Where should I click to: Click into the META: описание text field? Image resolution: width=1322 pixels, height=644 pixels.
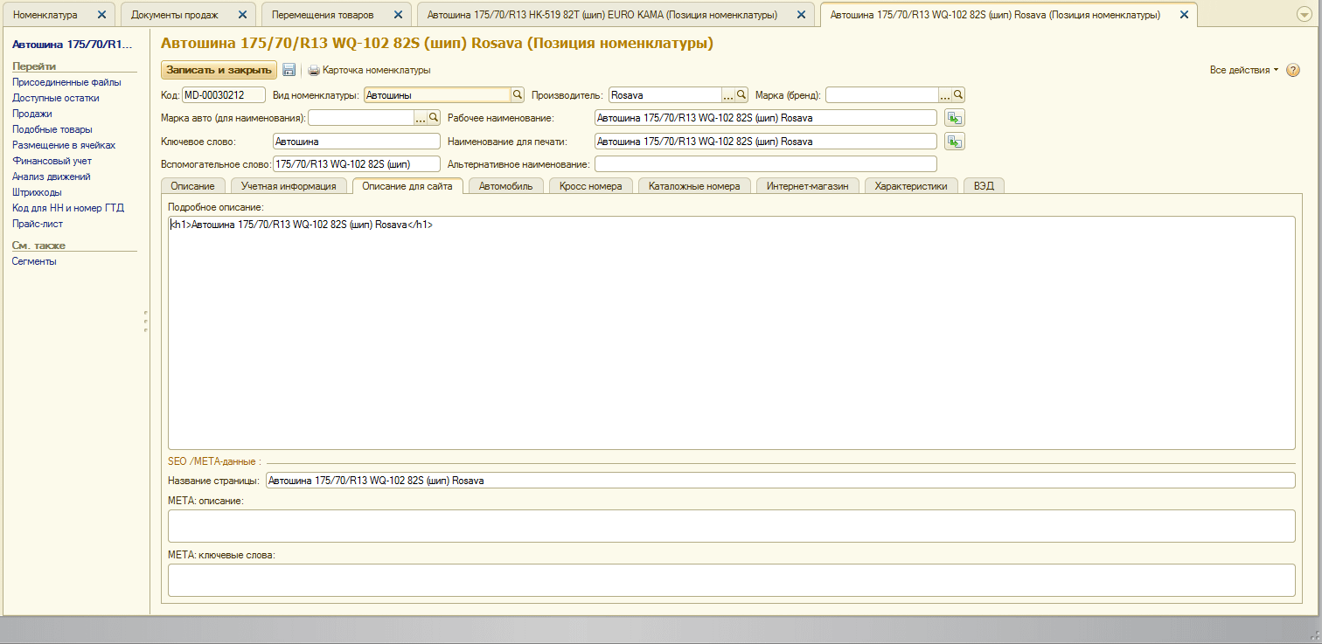click(730, 526)
